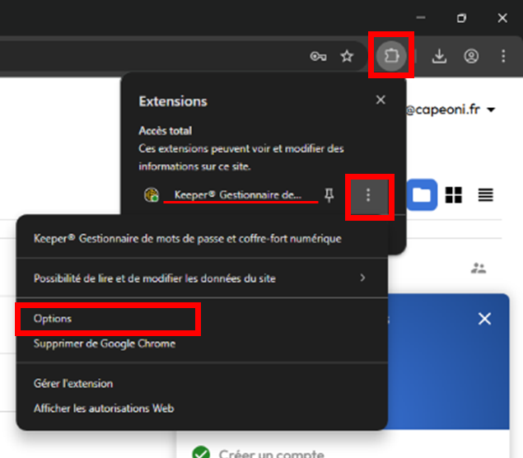Open the Chrome profile avatar icon

coord(471,56)
